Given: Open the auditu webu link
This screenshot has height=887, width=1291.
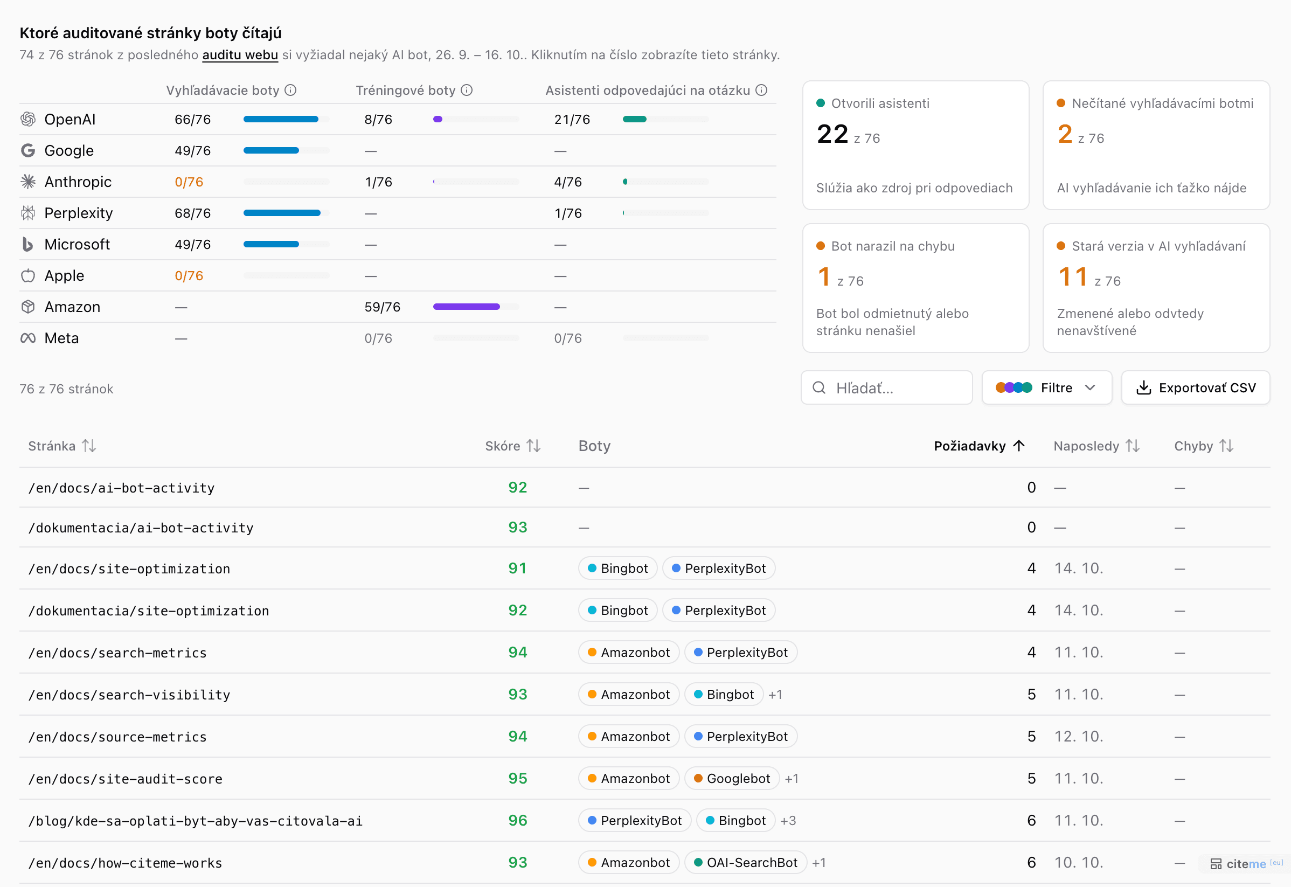Looking at the screenshot, I should point(240,55).
